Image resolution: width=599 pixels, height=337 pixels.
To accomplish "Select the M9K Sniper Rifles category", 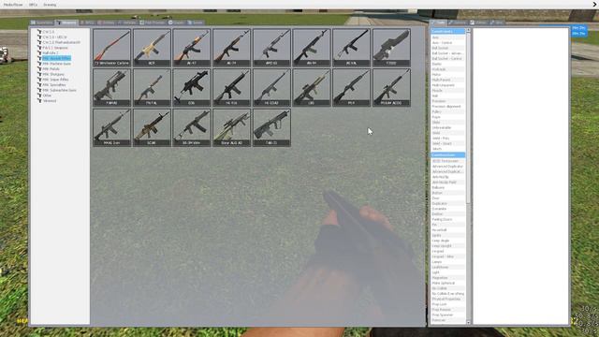I will [x=55, y=80].
